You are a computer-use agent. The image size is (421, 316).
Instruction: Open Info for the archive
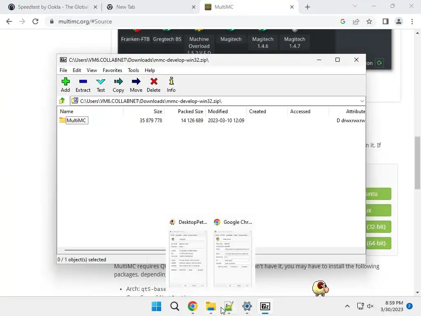171,85
